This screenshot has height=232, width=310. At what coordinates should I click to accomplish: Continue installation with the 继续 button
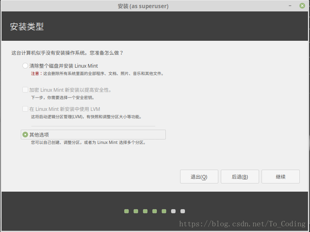(281, 177)
